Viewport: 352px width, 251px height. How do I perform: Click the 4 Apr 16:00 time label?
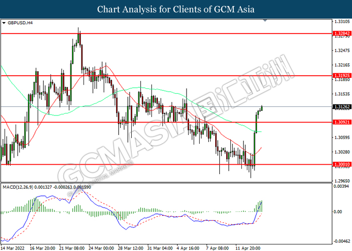tap(188, 248)
